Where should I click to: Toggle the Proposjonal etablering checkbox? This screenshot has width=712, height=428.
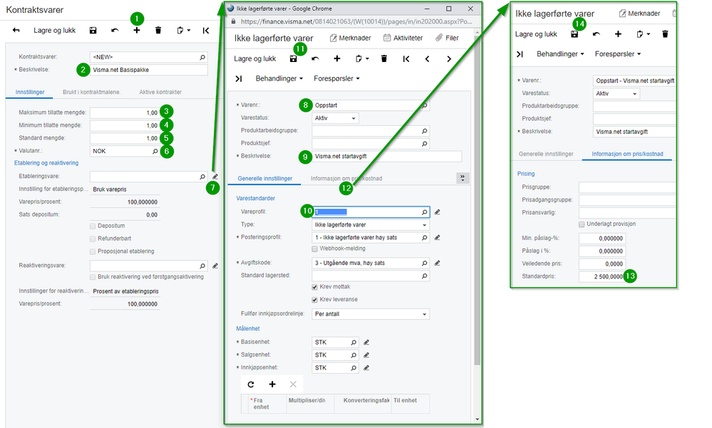(x=93, y=251)
